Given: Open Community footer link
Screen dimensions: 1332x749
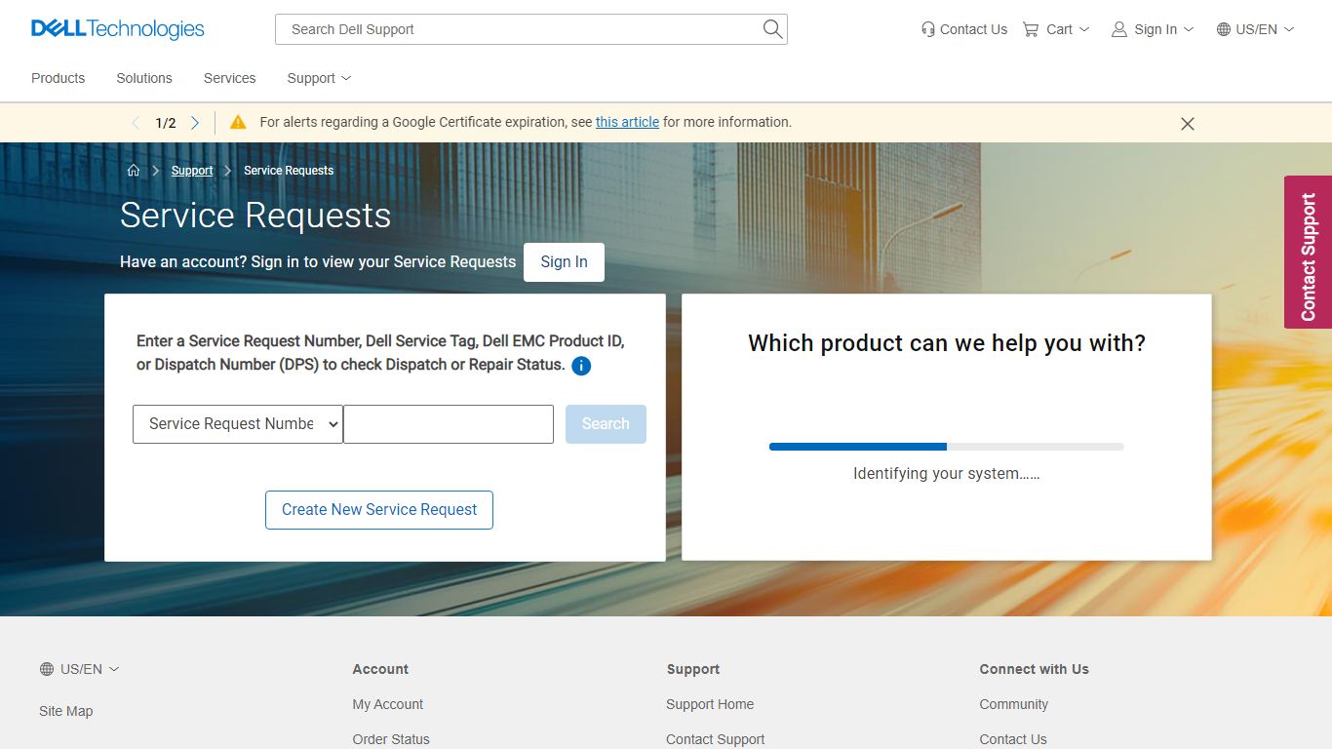Looking at the screenshot, I should tap(1014, 704).
